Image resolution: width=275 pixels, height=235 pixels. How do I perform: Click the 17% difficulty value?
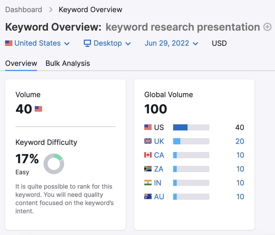tap(27, 159)
